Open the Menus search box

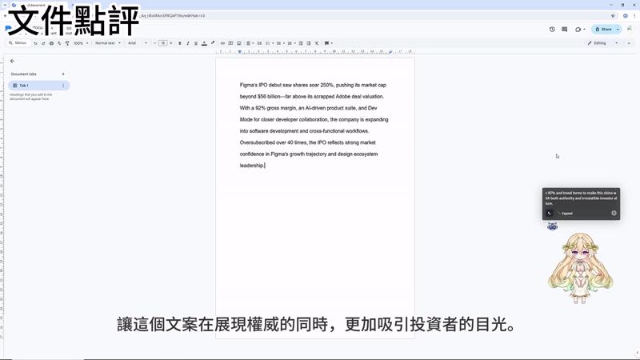pos(18,43)
